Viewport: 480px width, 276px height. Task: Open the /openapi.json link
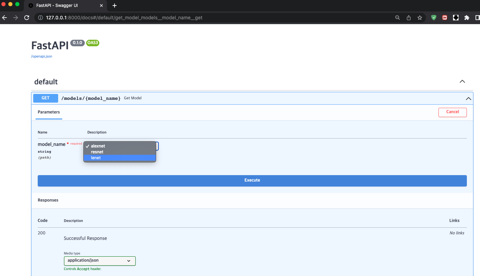click(42, 56)
